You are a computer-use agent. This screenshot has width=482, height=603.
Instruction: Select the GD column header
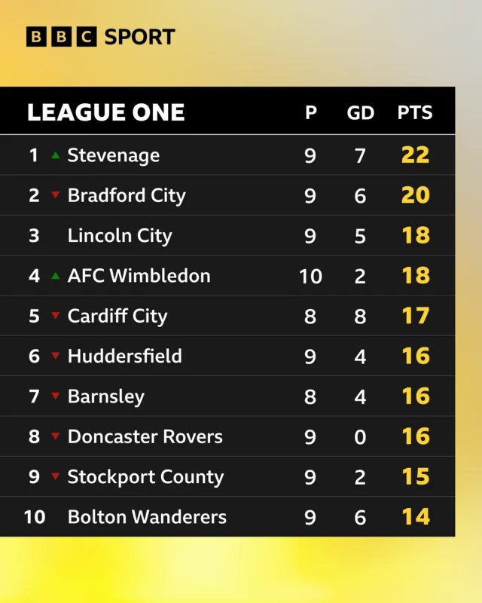(x=360, y=113)
